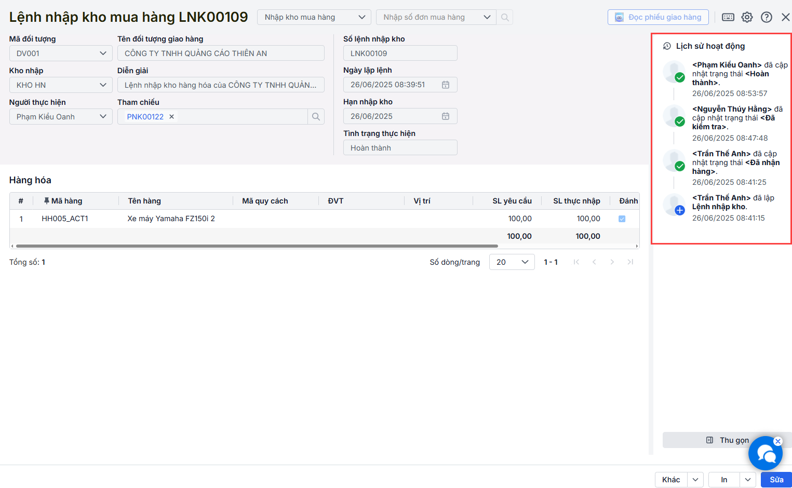The image size is (792, 488).
Task: Click Sửa button
Action: tap(776, 480)
